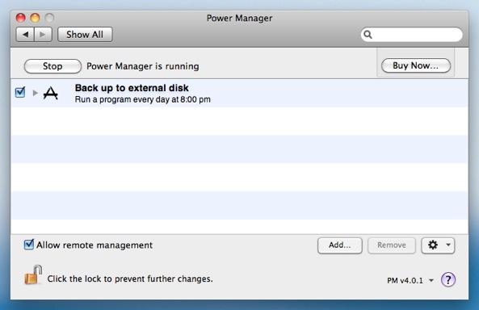Open the PM v4.0.1 version dropdown
Screen dimensions: 479x310
410,280
